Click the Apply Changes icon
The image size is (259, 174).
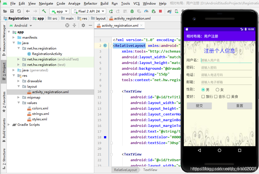(x=118, y=11)
